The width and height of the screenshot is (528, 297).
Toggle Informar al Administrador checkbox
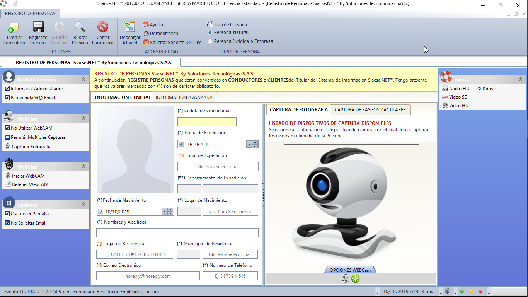pos(7,89)
